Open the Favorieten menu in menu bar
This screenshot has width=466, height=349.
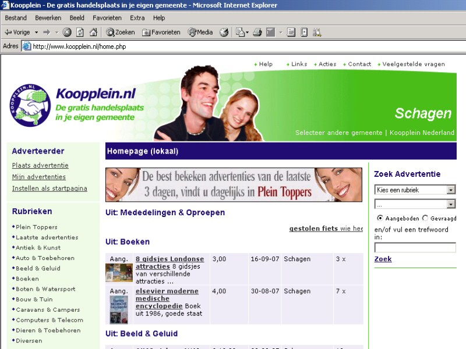point(107,18)
